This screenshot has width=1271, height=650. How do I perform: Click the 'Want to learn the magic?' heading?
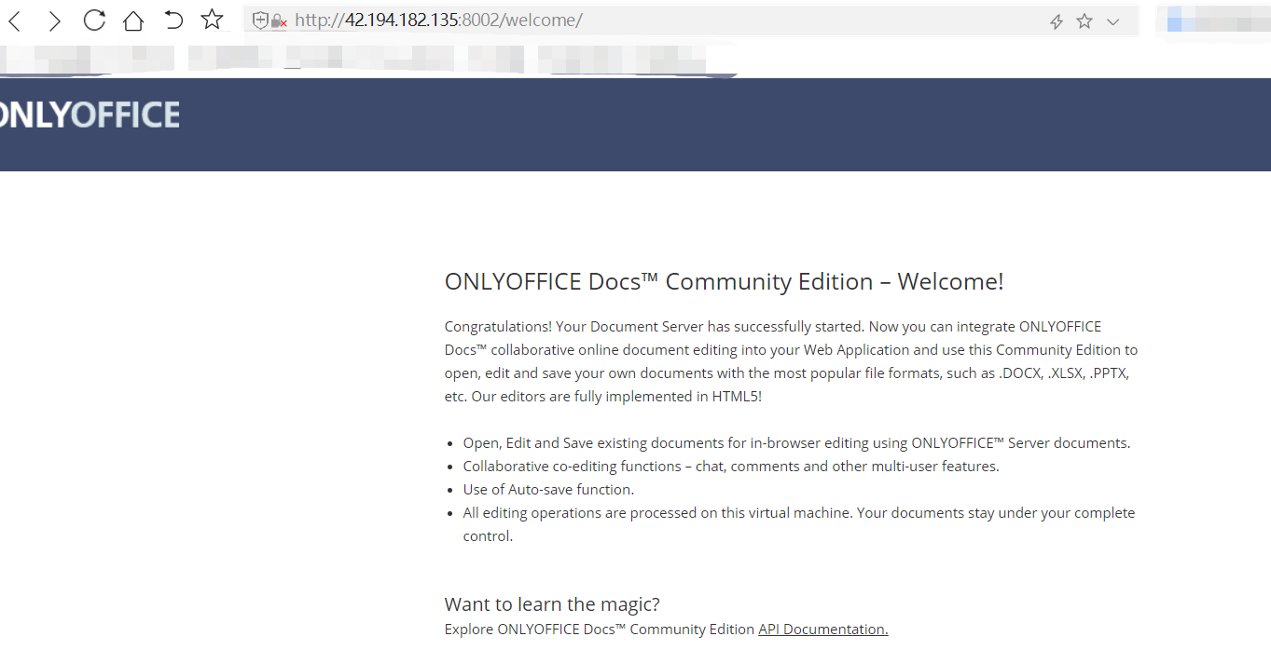tap(552, 604)
